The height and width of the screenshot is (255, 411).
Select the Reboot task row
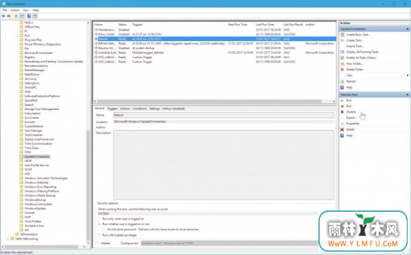(x=214, y=39)
